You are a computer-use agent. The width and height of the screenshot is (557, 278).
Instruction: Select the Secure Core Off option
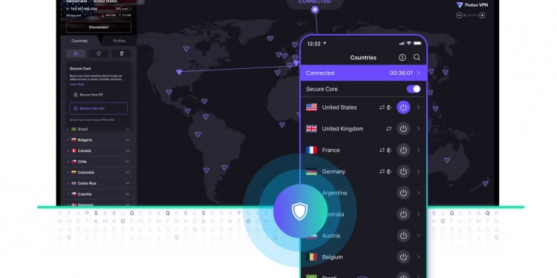click(x=98, y=95)
